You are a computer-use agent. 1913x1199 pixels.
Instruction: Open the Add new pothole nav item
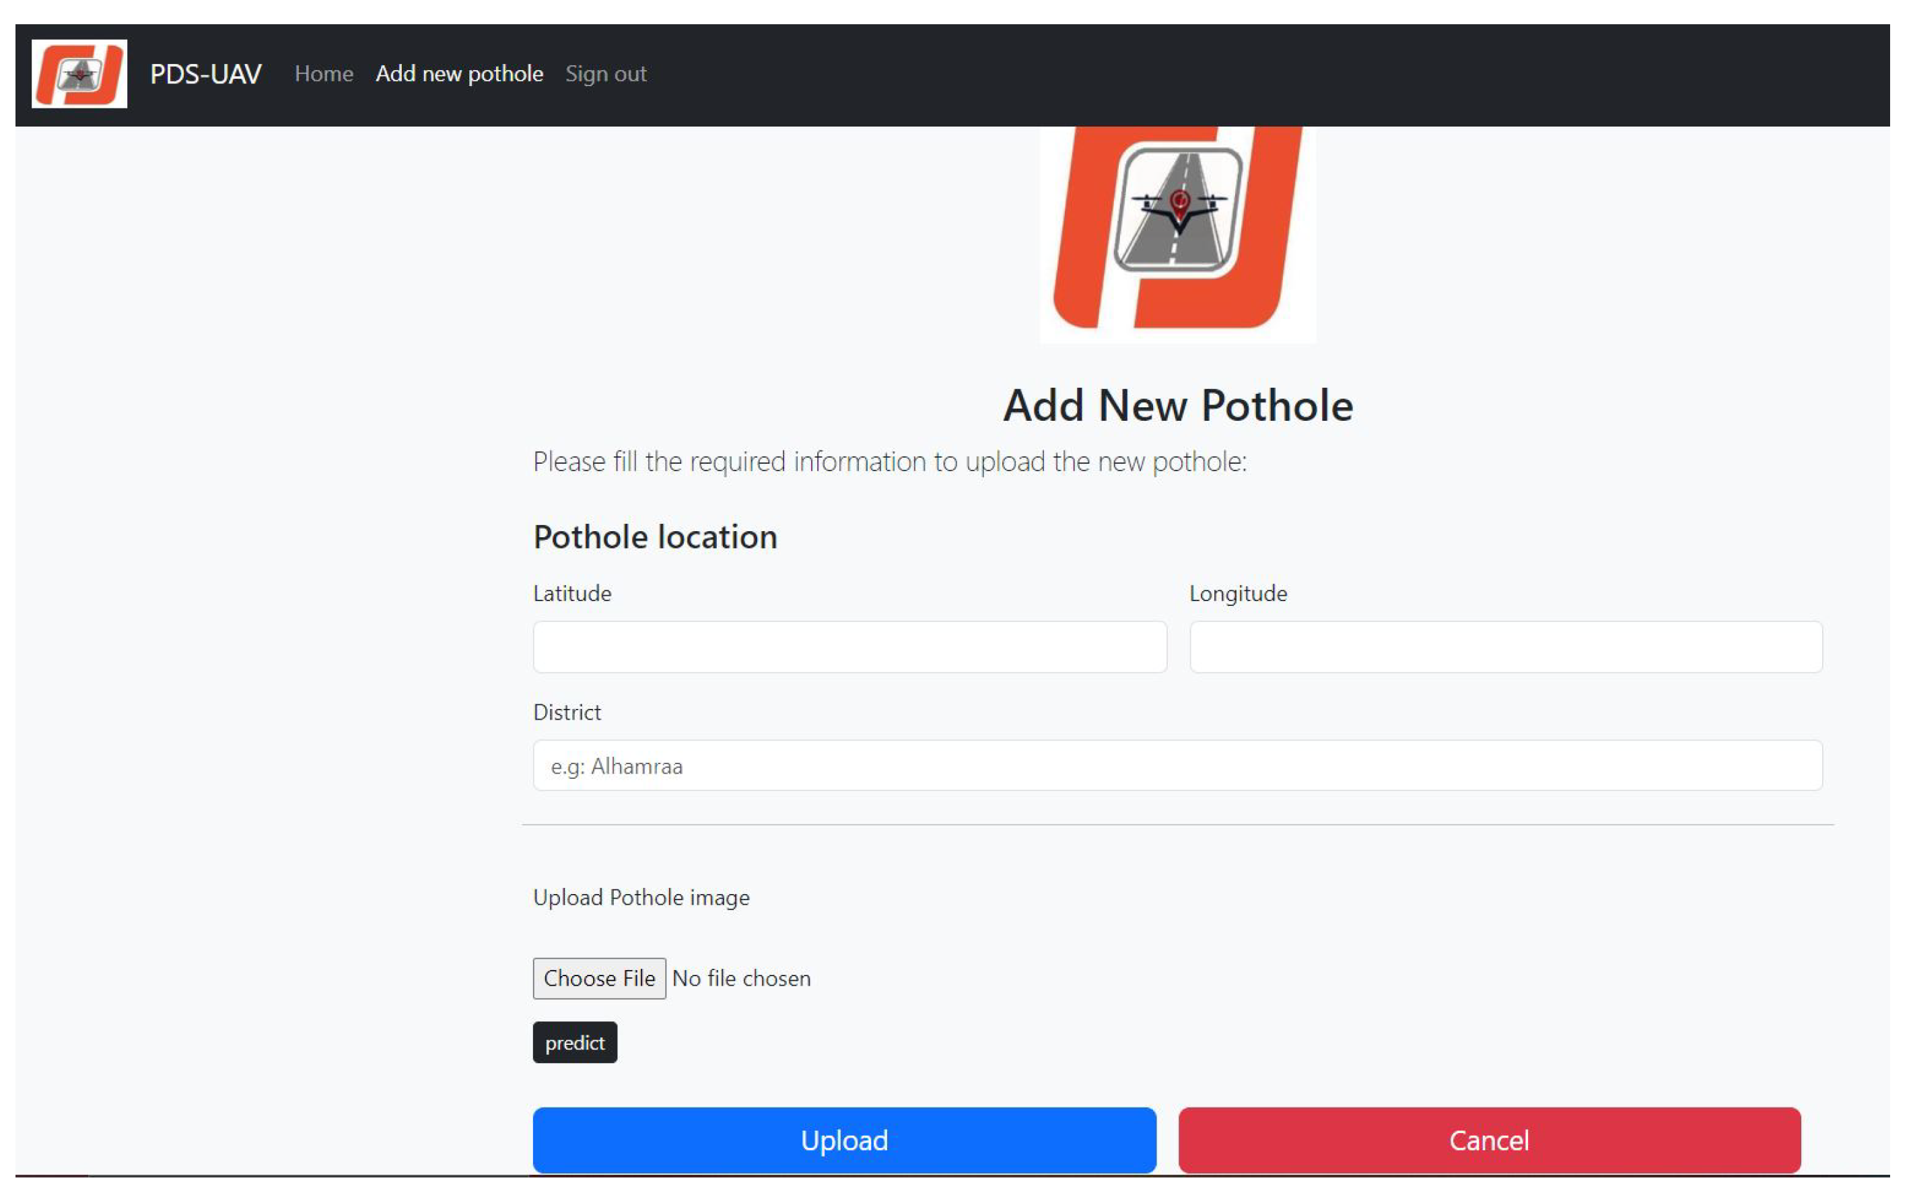point(459,74)
